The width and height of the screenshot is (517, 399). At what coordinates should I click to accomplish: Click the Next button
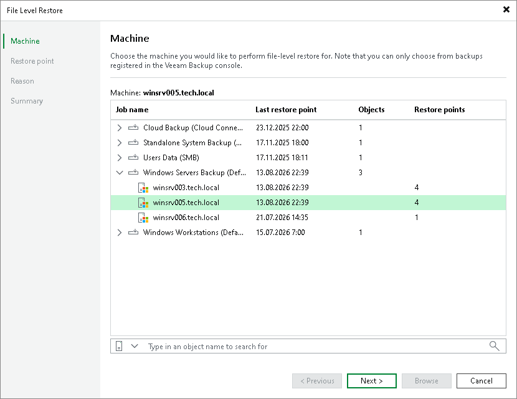(372, 381)
